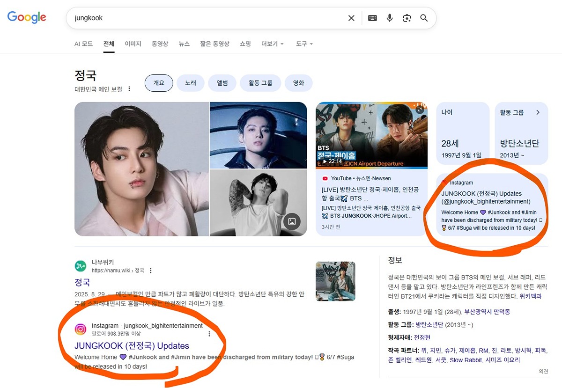This screenshot has width=562, height=388.
Task: Open three-dot menu of namu.wiki result
Action: (151, 271)
